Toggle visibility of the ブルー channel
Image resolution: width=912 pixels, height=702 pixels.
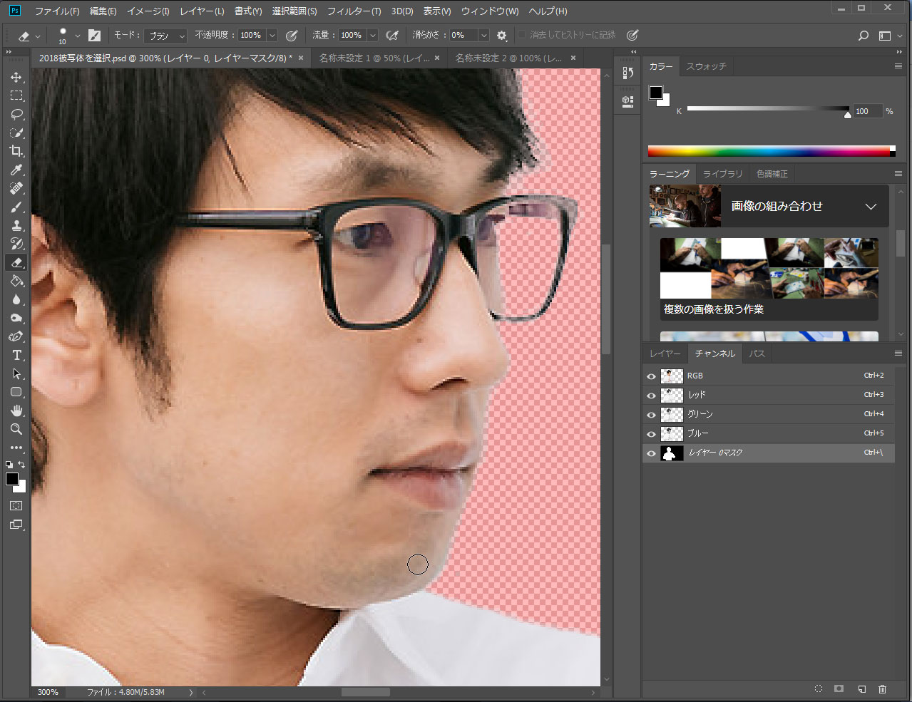pos(651,434)
